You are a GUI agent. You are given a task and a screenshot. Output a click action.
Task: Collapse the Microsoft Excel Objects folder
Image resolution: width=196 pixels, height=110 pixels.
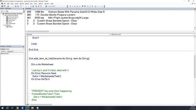[x=3, y=15]
